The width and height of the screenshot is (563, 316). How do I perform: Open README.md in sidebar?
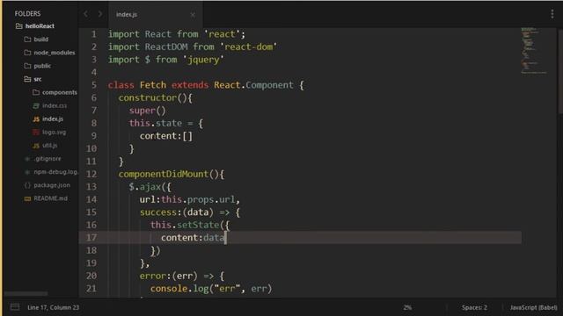point(51,198)
